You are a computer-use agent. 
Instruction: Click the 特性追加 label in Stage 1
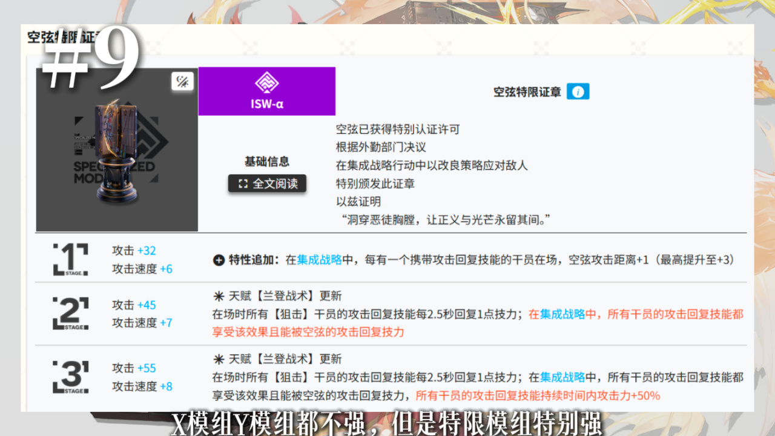click(254, 260)
